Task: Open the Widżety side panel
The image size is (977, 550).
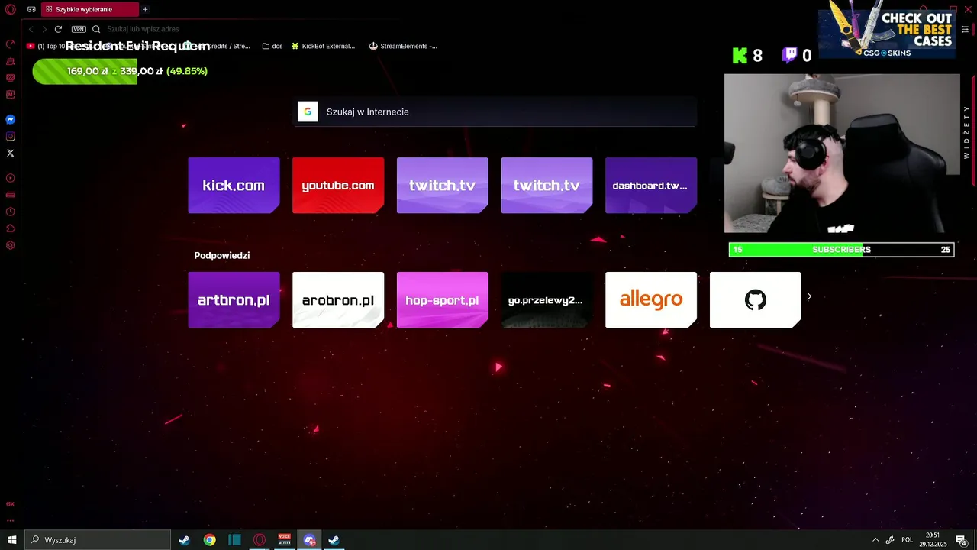Action: coord(966,131)
